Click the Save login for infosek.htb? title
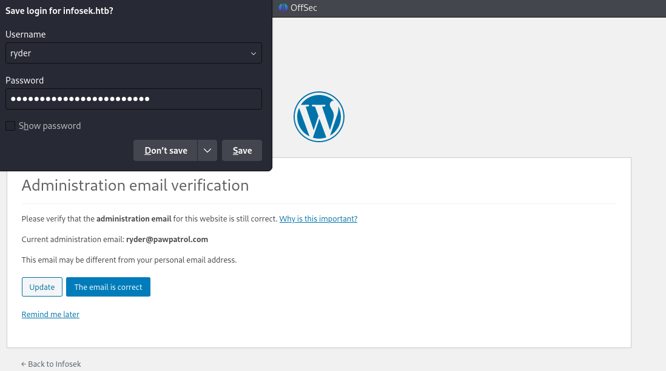 (x=59, y=11)
